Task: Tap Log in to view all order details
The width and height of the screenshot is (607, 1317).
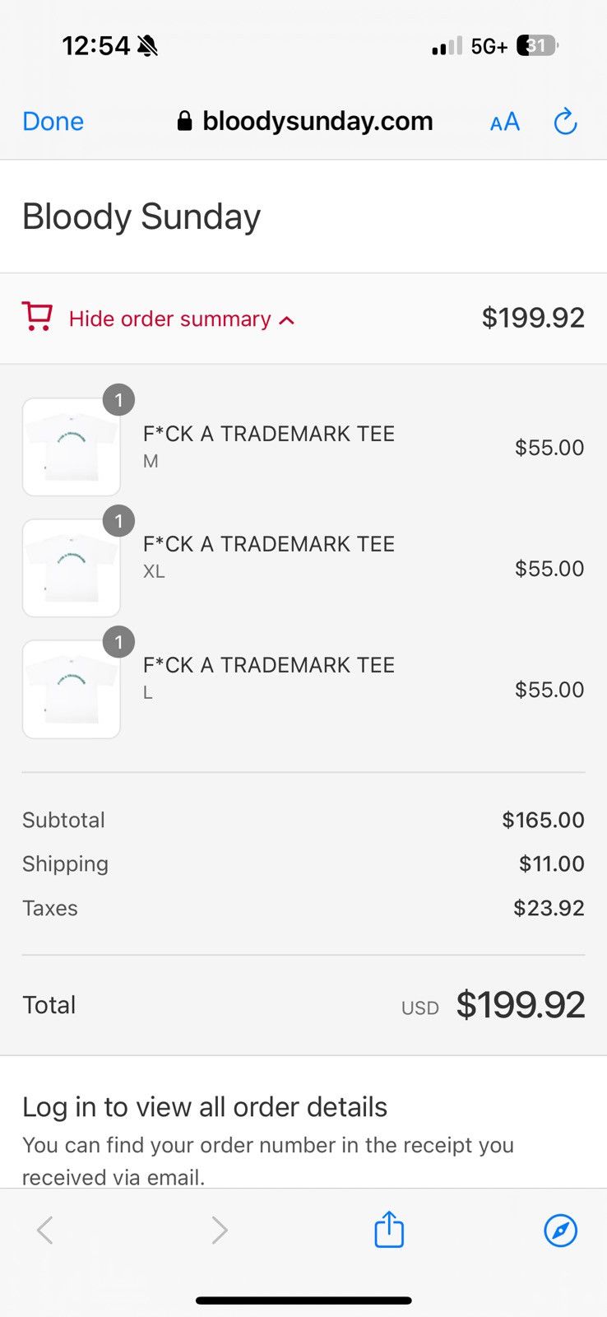Action: click(x=205, y=1107)
